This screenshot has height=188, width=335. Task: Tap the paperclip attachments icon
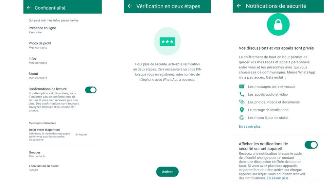[x=242, y=102]
